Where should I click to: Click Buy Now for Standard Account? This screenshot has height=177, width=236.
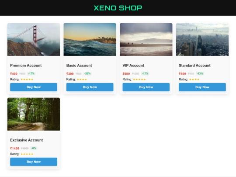point(202,87)
